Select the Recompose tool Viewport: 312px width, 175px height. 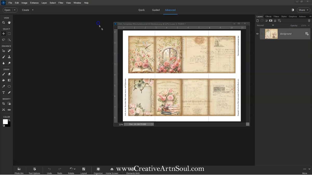[x=9, y=103]
